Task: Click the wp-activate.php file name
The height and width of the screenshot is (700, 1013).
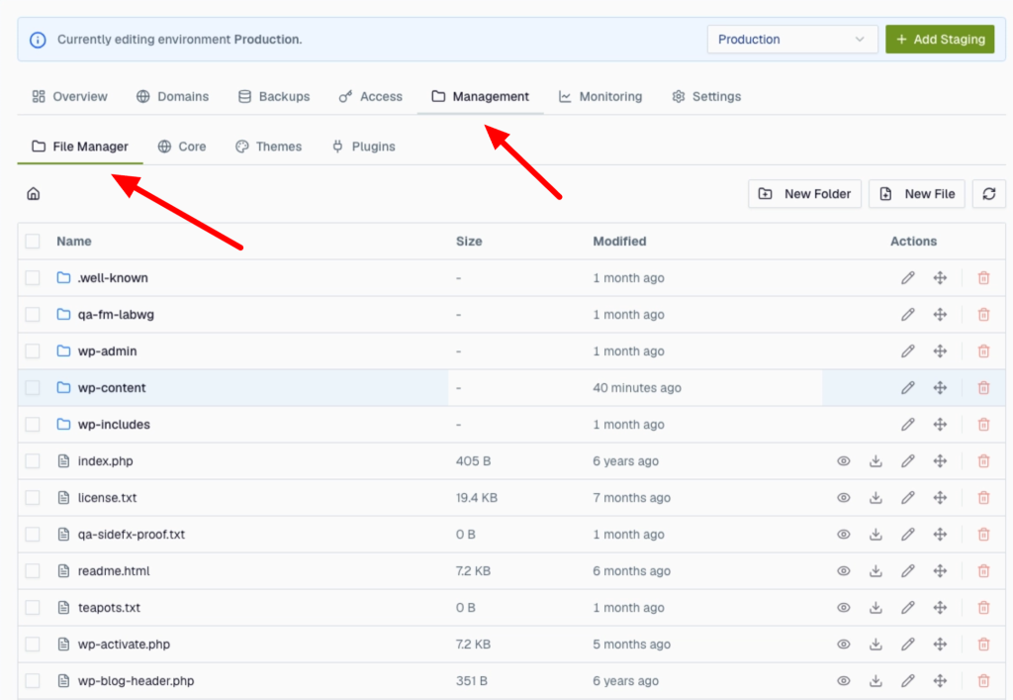Action: (x=124, y=645)
